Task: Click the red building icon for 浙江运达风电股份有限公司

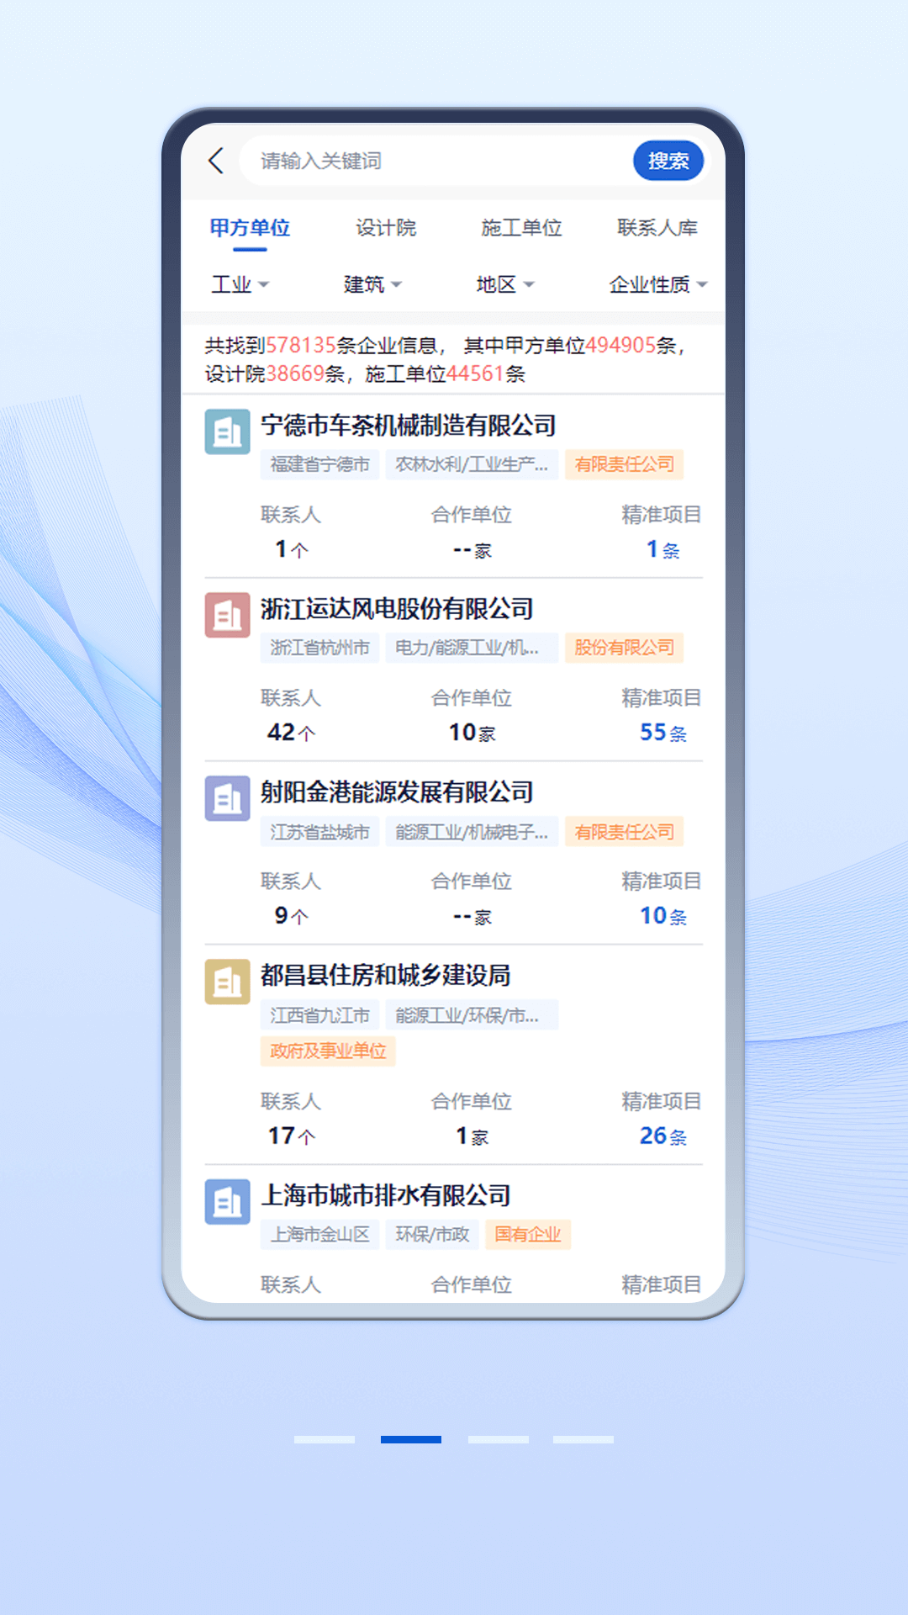Action: pos(227,615)
